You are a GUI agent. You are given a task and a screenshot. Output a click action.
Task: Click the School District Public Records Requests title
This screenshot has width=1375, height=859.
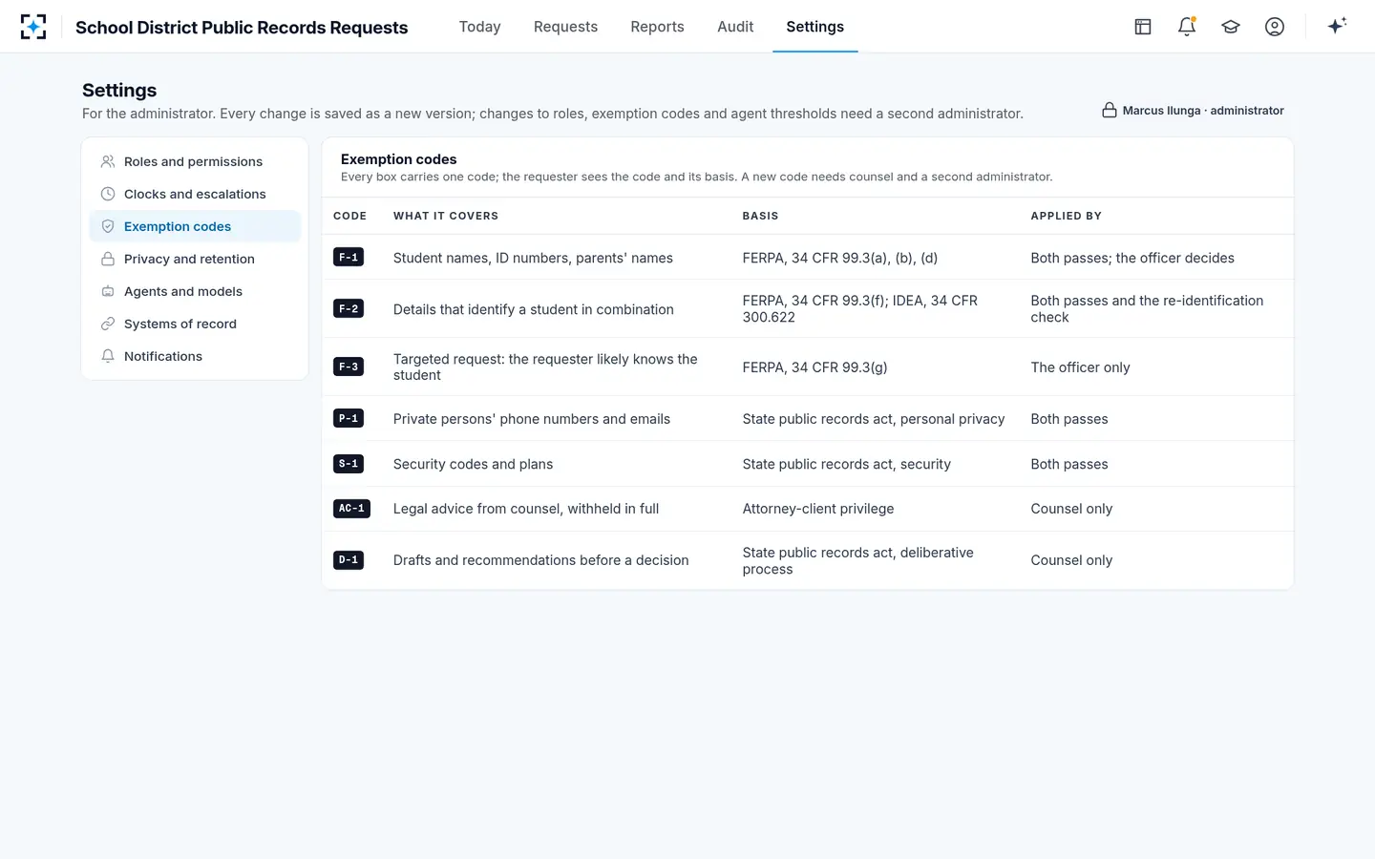pos(242,28)
